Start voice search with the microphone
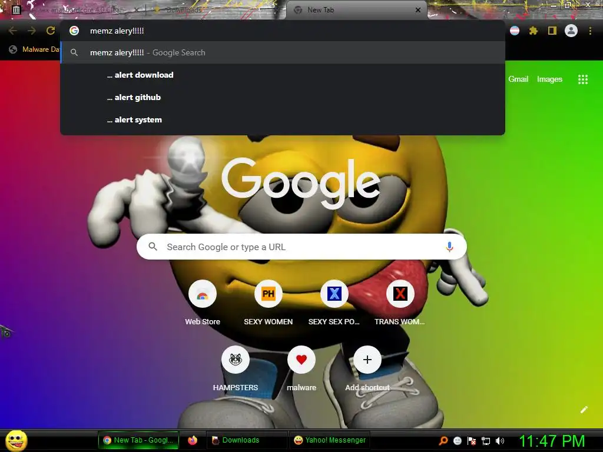This screenshot has width=603, height=452. (x=449, y=247)
